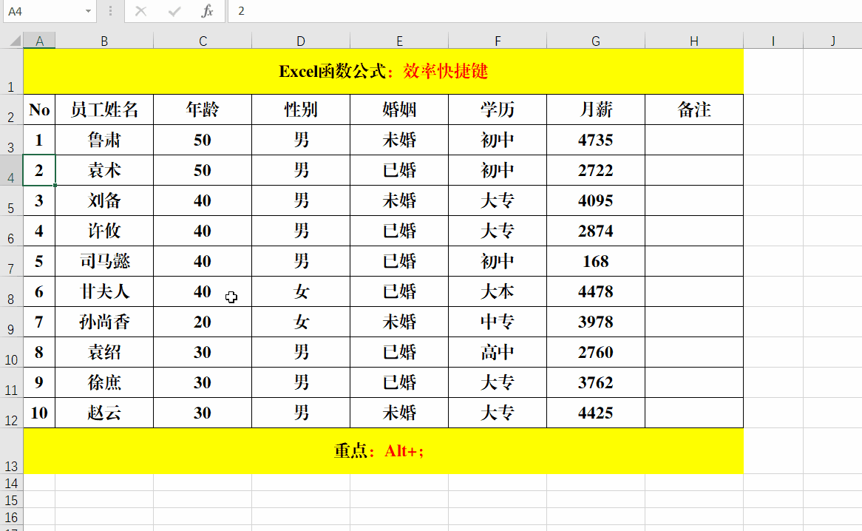Viewport: 862px width, 531px height.
Task: Click 司马懿's salary cell showing 168
Action: point(595,260)
